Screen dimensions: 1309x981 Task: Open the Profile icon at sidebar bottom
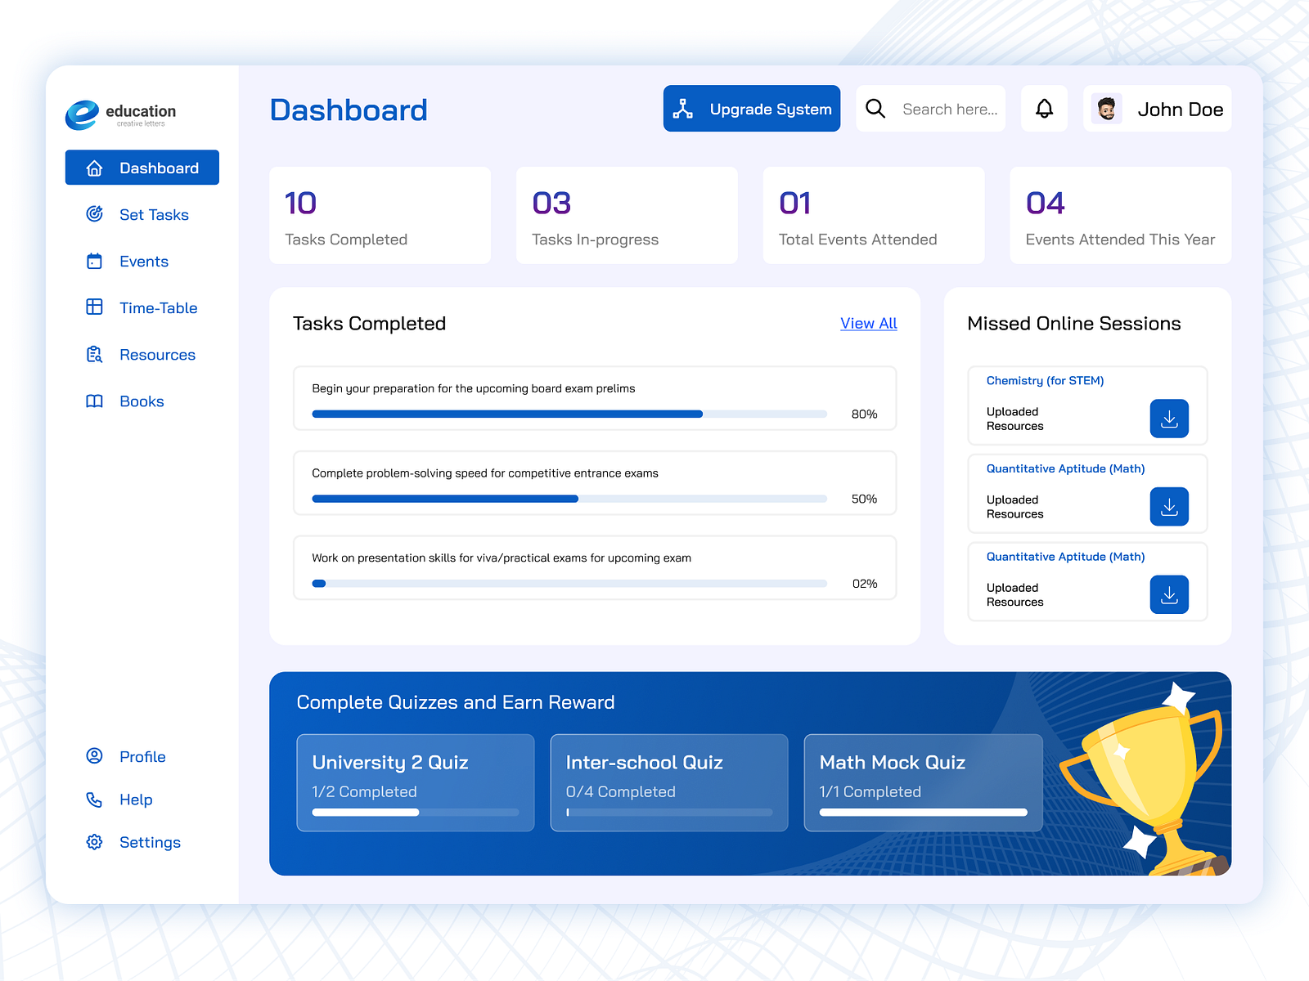coord(94,756)
